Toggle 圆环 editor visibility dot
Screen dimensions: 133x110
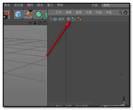(72, 18)
